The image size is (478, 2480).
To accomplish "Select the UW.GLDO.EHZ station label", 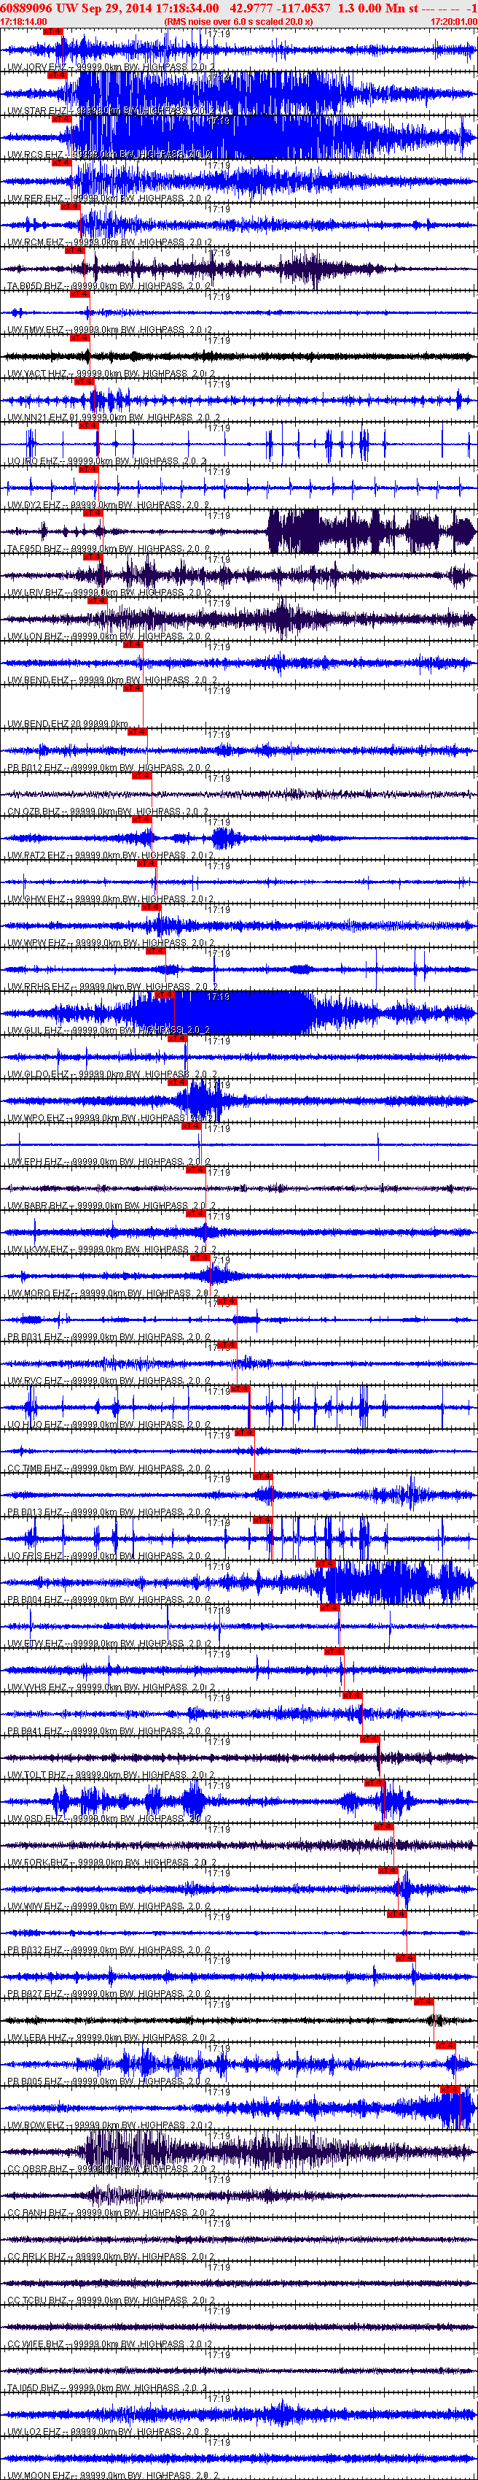I will [x=111, y=1074].
